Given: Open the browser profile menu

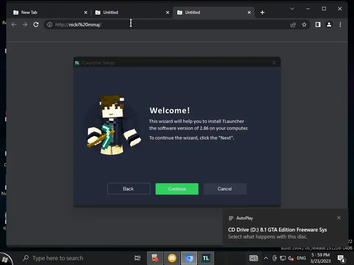Looking at the screenshot, I should tap(329, 24).
